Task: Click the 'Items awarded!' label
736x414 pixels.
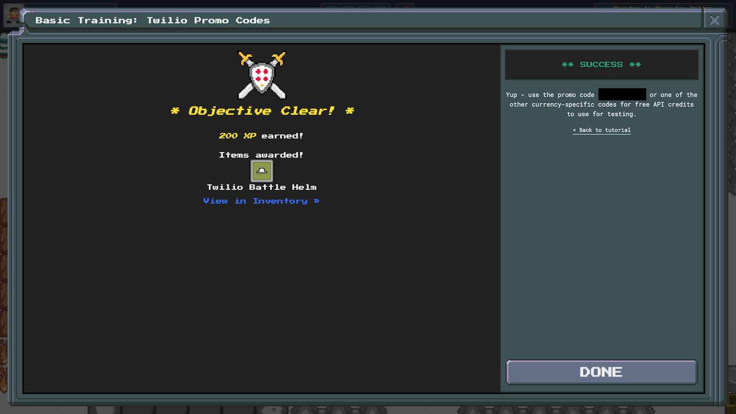Action: point(261,155)
